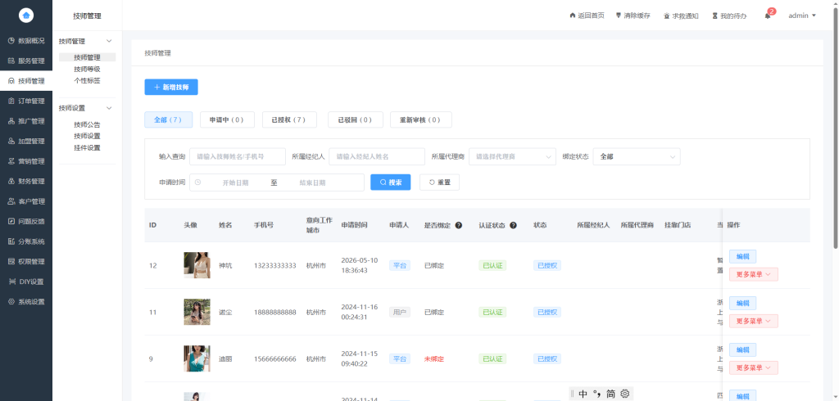Click the 技师姓名/手机号 search field
839x401 pixels.
238,156
